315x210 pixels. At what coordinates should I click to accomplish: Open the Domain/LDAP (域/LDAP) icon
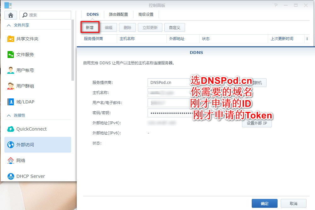(x=11, y=102)
